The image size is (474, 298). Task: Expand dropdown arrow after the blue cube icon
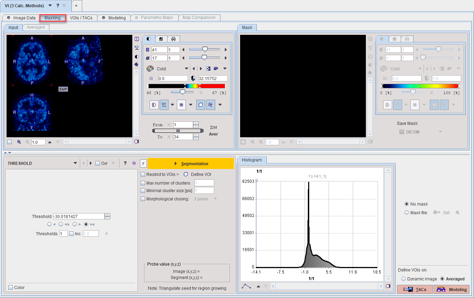click(225, 69)
